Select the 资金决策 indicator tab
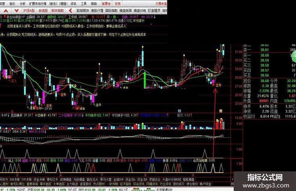 click(39, 179)
